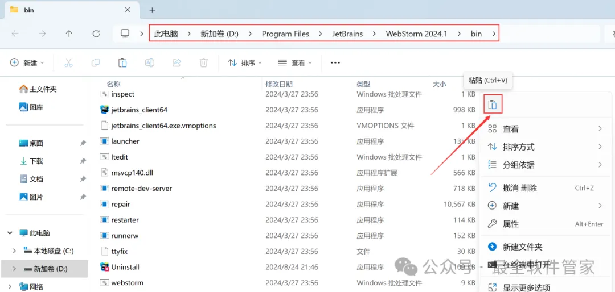Open 主文件夹 in sidebar

pyautogui.click(x=38, y=89)
